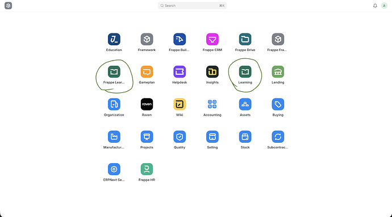Open the Gameplan app
392x217 pixels.
click(147, 72)
